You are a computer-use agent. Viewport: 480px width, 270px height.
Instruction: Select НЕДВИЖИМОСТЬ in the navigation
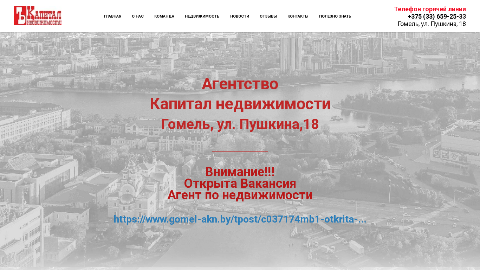click(202, 16)
